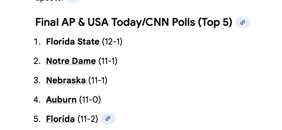Open the Nebraska link
The height and width of the screenshot is (130, 282).
coord(66,80)
